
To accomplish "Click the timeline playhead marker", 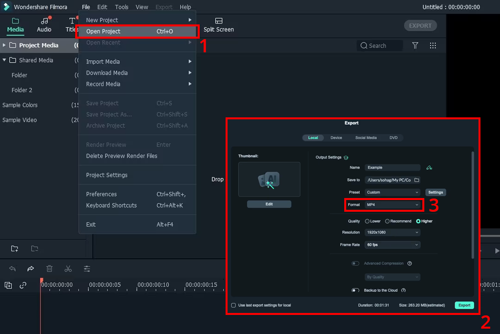I will pyautogui.click(x=42, y=280).
